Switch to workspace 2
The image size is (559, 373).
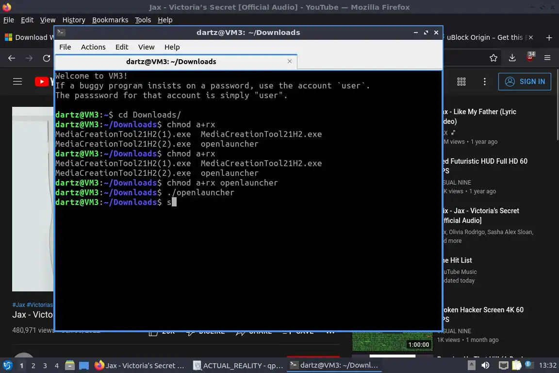[x=33, y=366]
